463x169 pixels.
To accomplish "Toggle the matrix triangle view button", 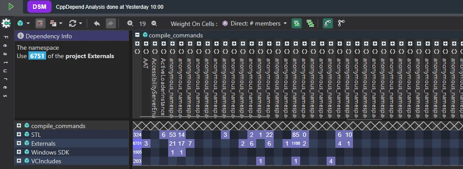I will click(40, 23).
